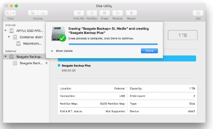The height and width of the screenshot is (129, 213).
Task: Click the erase progress bar
Action: click(113, 44)
